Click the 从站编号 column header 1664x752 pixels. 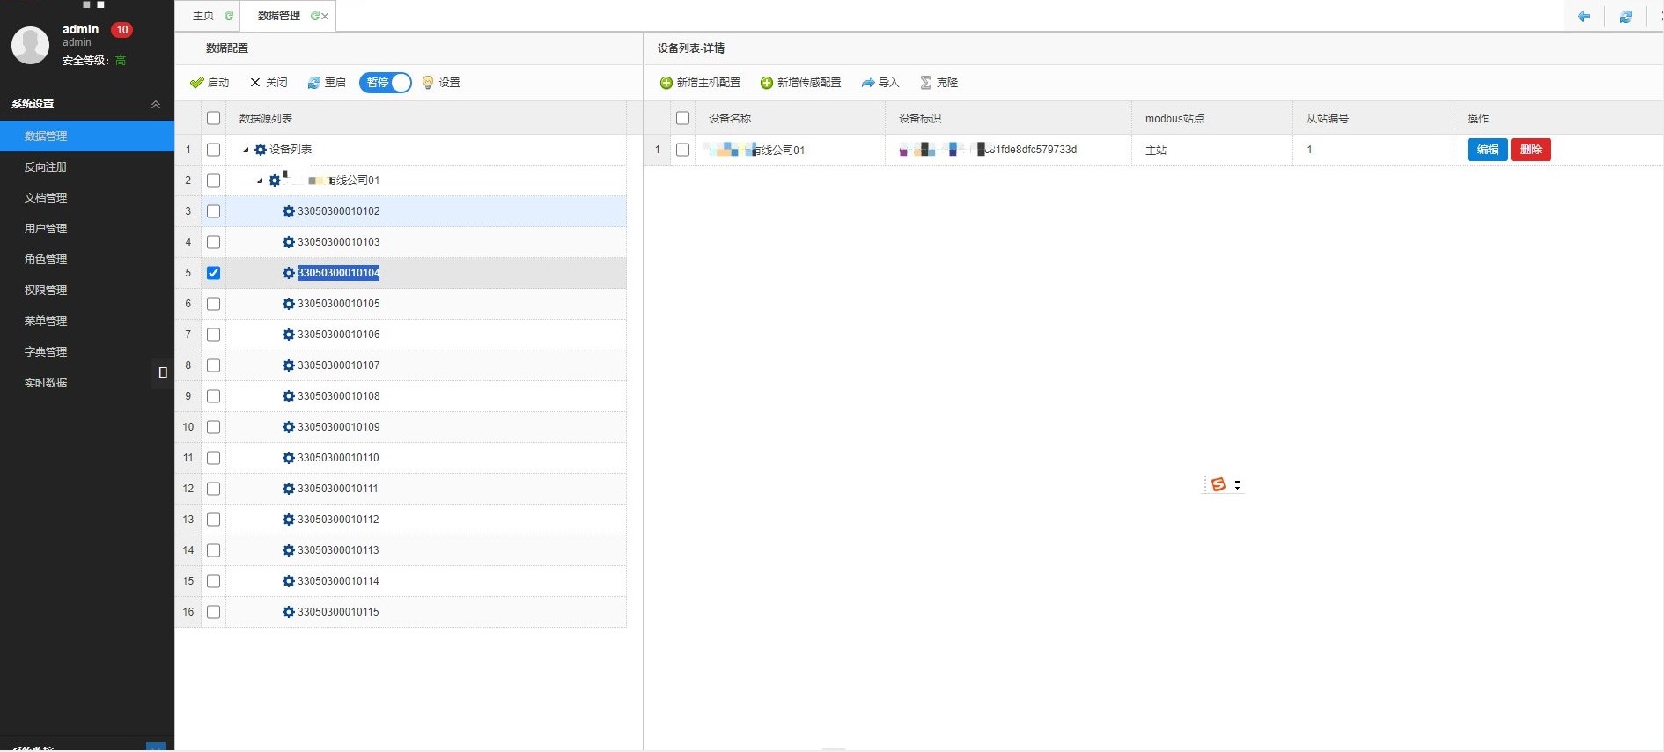[x=1373, y=118]
